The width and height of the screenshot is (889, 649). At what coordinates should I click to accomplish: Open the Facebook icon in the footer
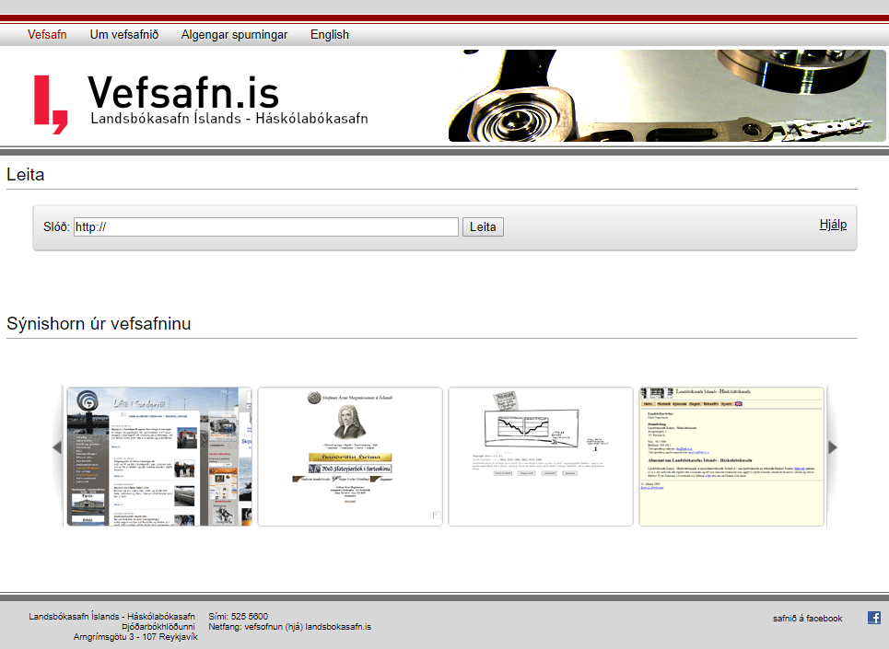(873, 618)
